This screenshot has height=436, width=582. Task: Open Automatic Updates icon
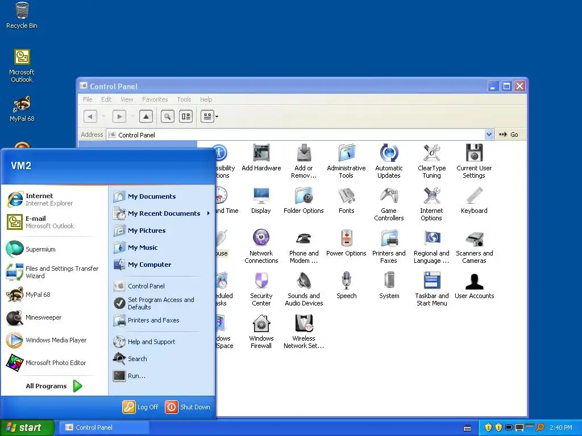[389, 161]
